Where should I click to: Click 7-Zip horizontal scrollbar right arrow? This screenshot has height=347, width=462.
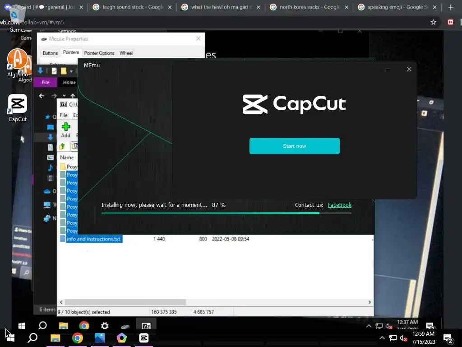[370, 302]
